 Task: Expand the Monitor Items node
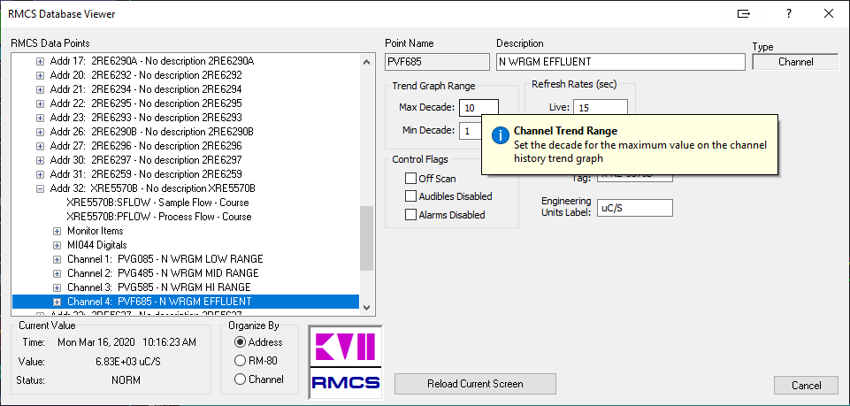click(57, 231)
